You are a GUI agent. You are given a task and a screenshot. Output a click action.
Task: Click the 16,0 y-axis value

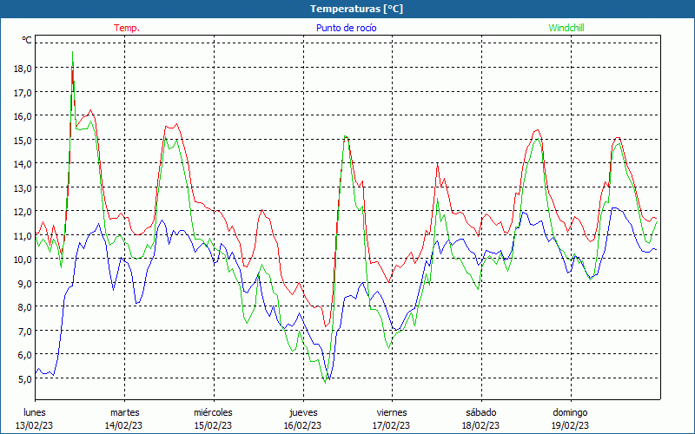coord(23,116)
